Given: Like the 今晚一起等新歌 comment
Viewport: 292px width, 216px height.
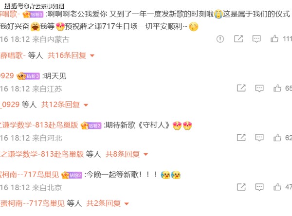Looking at the screenshot, I should pyautogui.click(x=277, y=187).
